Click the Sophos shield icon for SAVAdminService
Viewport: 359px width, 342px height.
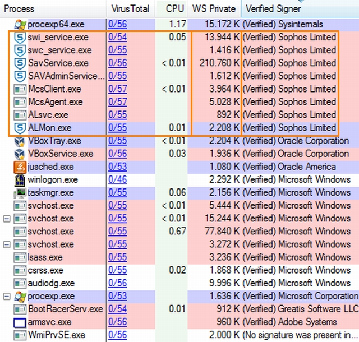tap(20, 76)
